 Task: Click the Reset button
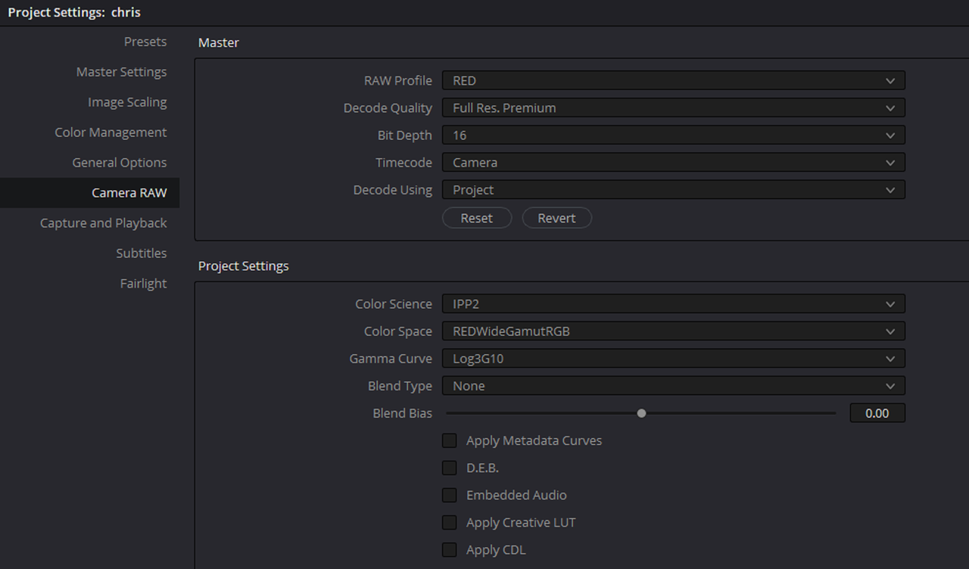(x=477, y=218)
